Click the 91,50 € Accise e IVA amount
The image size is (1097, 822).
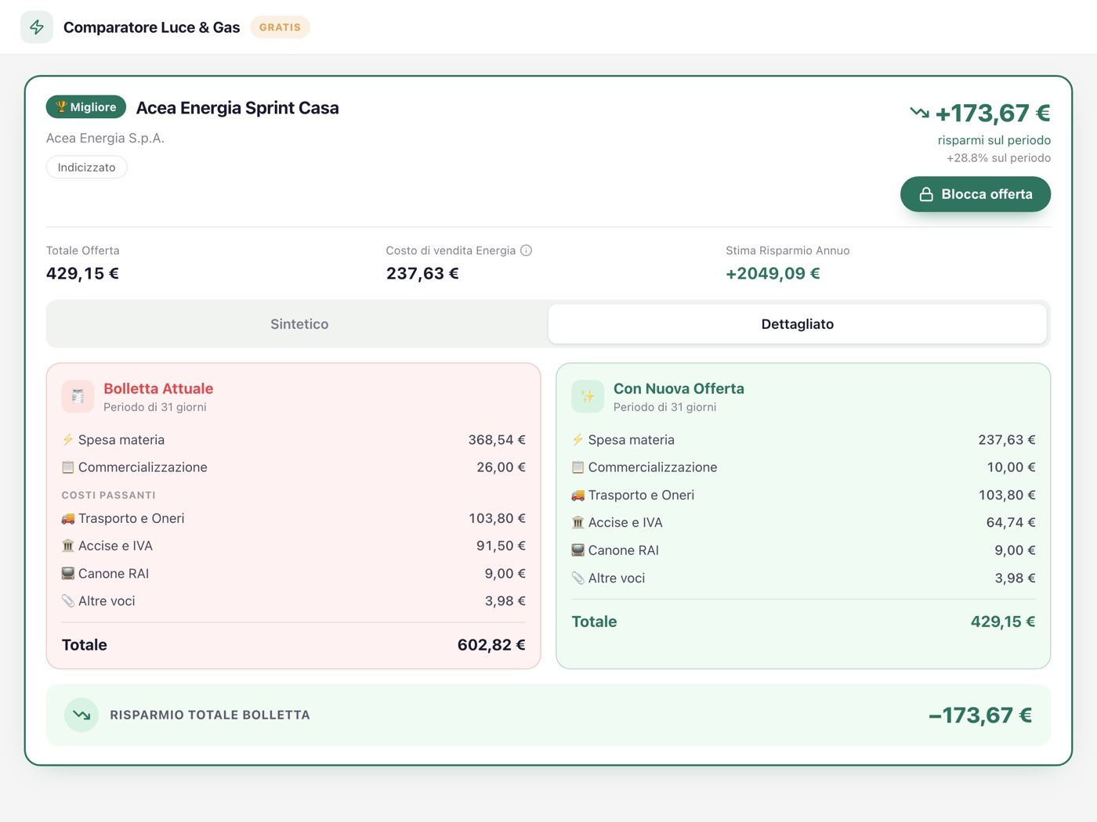(x=501, y=546)
